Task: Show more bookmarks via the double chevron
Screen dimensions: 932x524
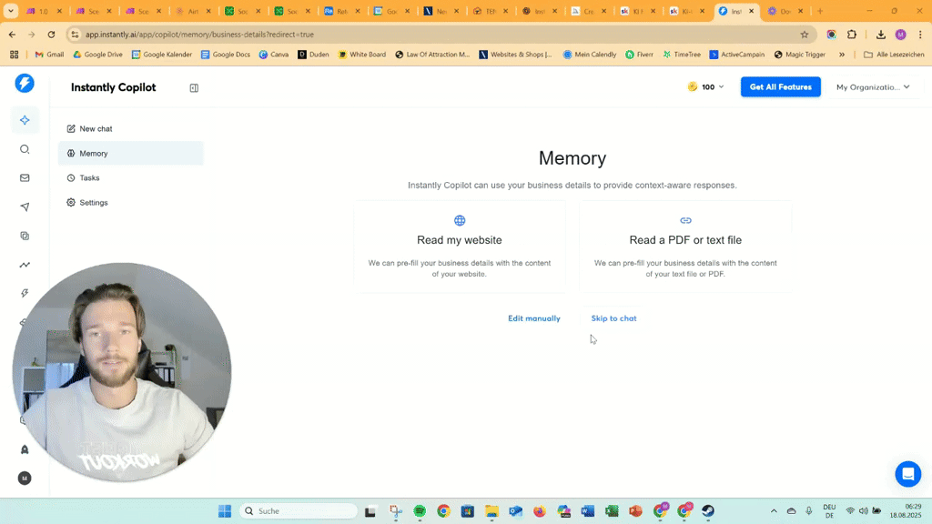Action: pyautogui.click(x=842, y=54)
